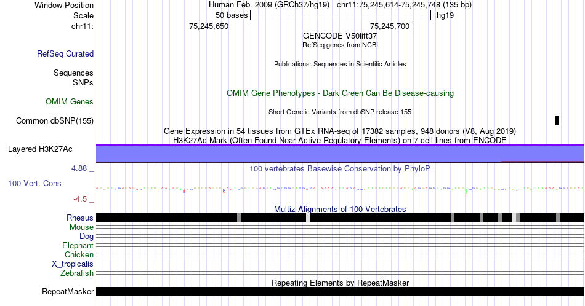Screen dimensions: 585x306
Task: Click the GTEx Gene Expression track title
Action: [x=340, y=131]
